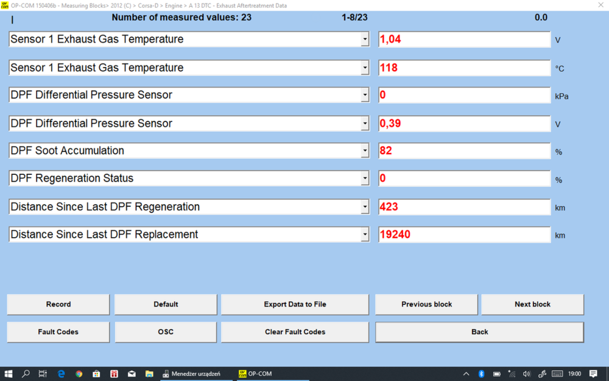Open File Explorer from the taskbar

[x=149, y=373]
